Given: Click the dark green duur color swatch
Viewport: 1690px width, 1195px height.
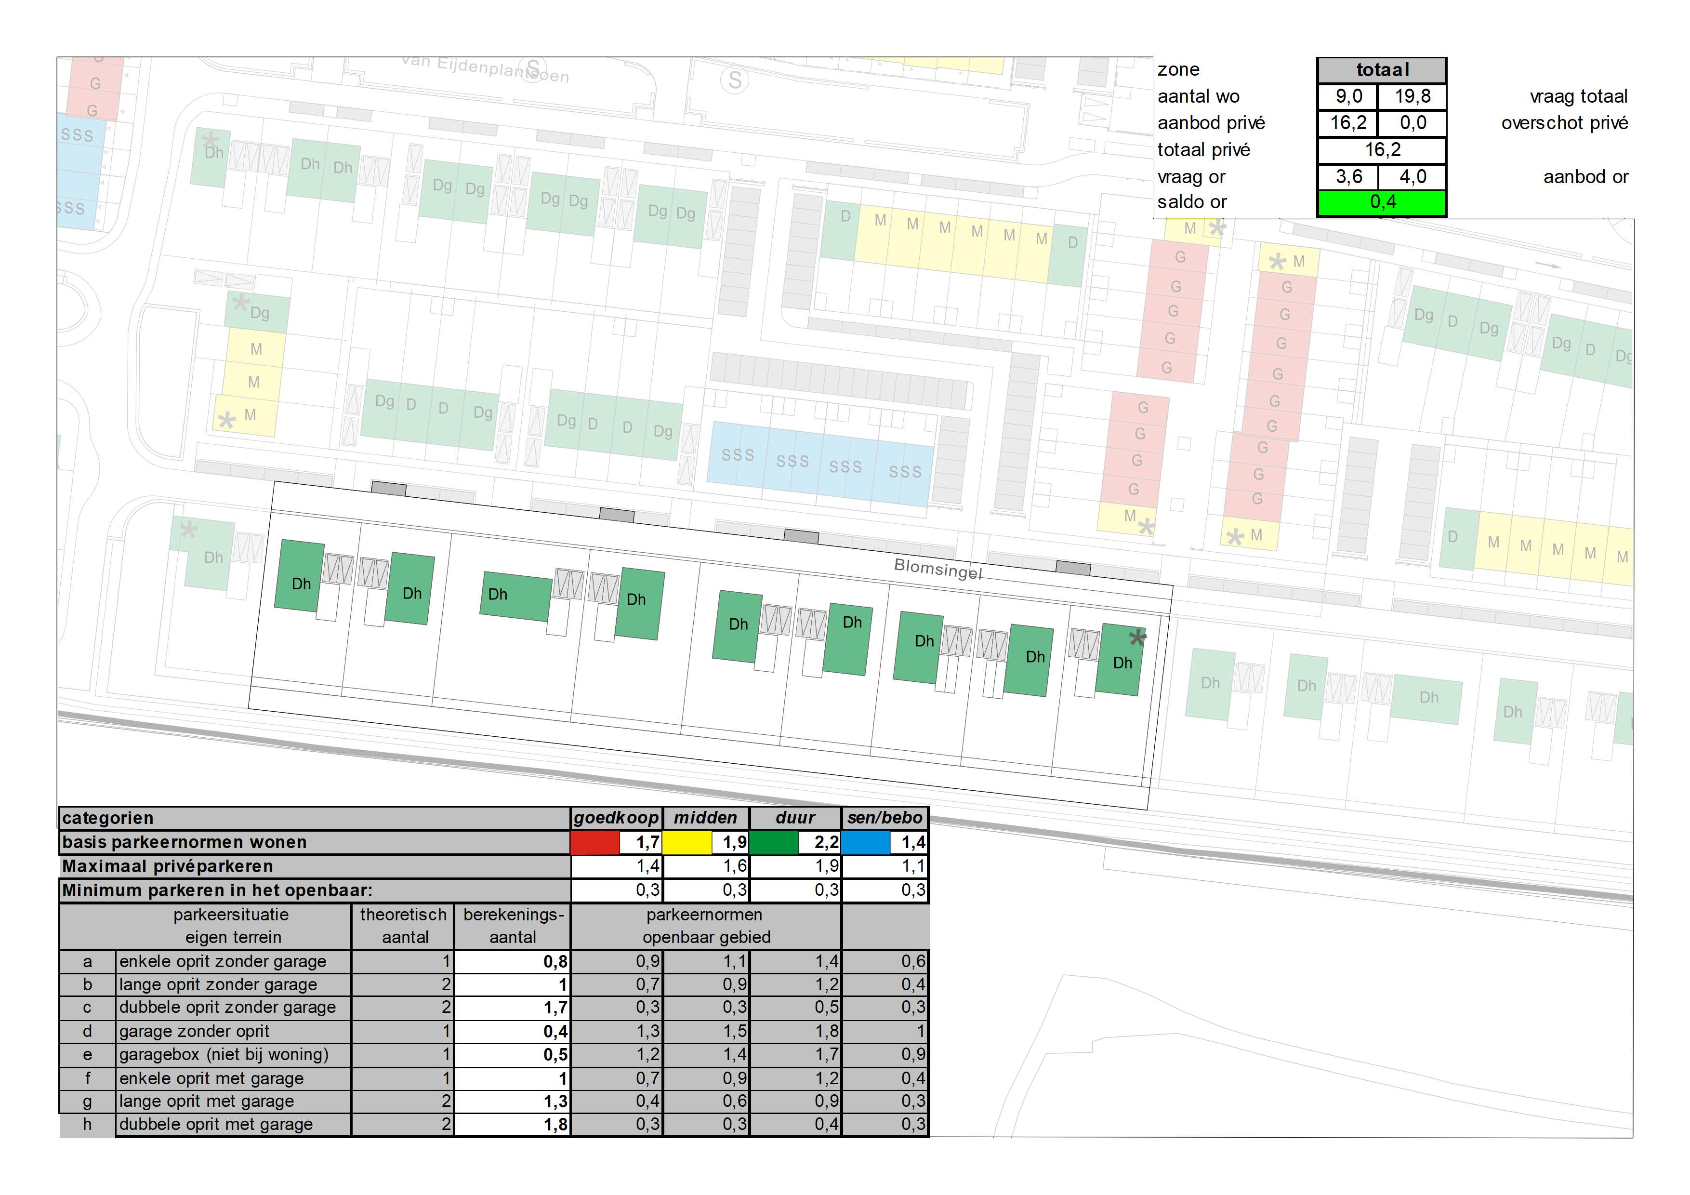Looking at the screenshot, I should click(774, 842).
